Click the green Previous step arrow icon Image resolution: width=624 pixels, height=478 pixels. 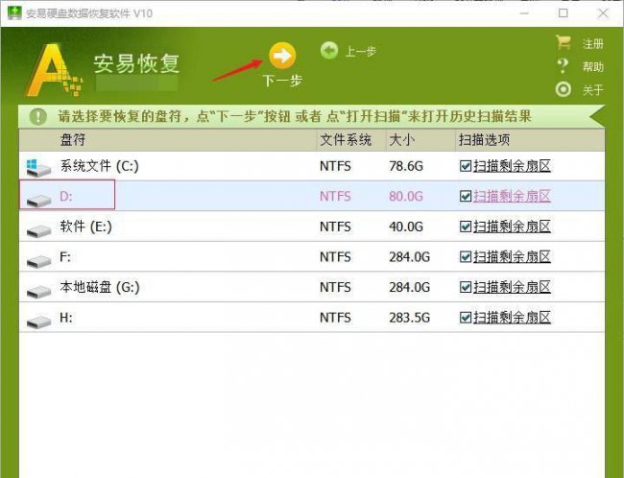point(329,51)
